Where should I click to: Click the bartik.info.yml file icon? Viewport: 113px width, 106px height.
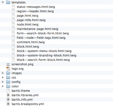click(x=8, y=99)
